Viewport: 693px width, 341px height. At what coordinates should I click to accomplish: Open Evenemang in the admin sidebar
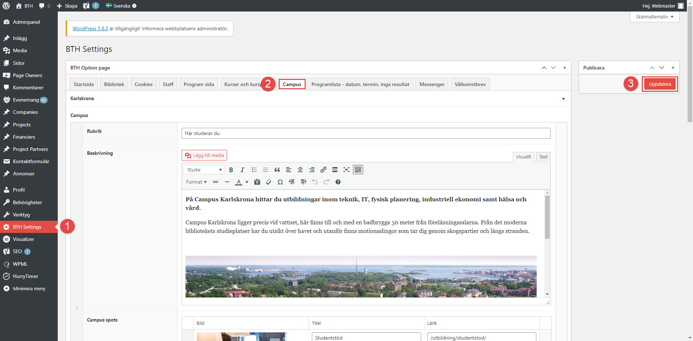(x=29, y=100)
